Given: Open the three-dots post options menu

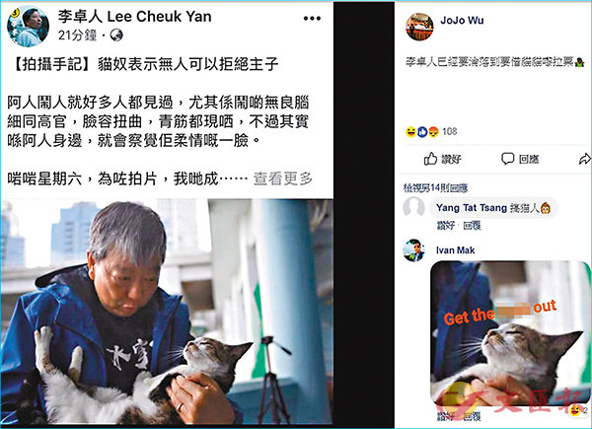Looking at the screenshot, I should click(312, 18).
